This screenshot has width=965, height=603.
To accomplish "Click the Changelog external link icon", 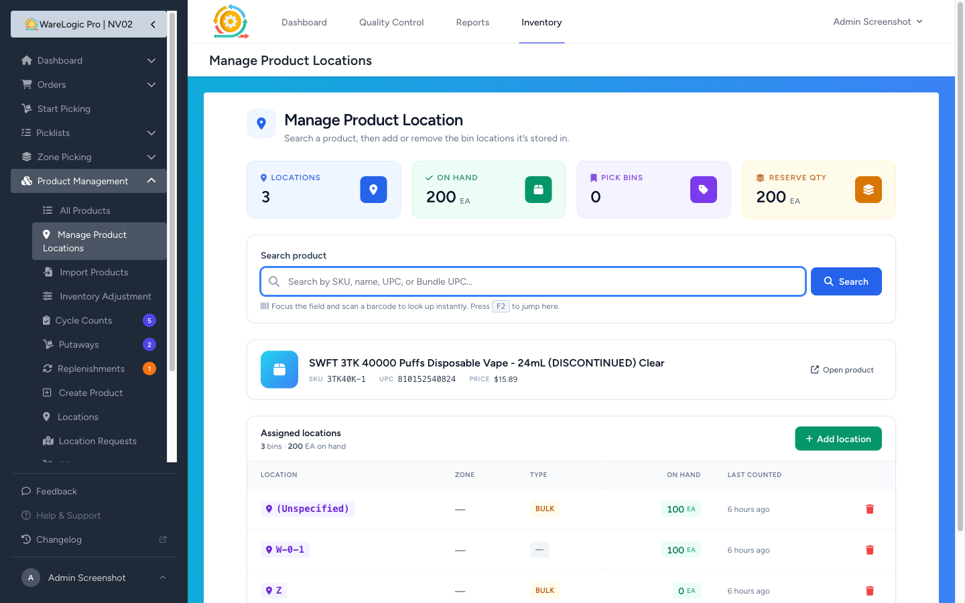I will click(x=162, y=539).
